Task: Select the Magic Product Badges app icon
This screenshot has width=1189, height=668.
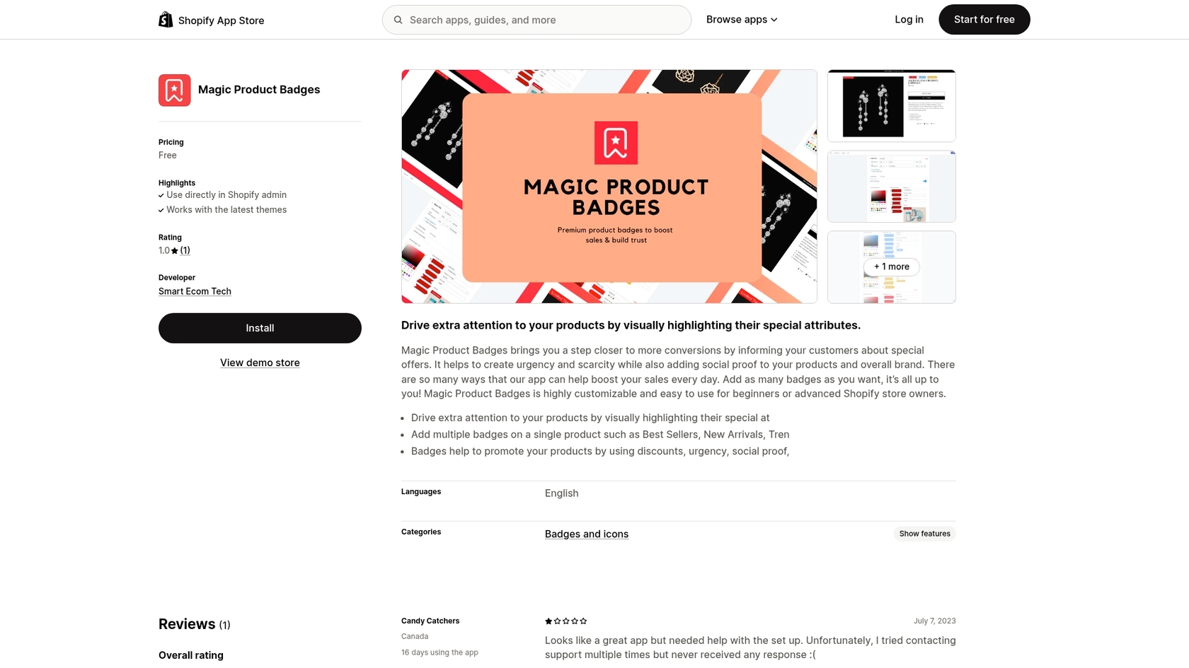Action: click(x=174, y=90)
